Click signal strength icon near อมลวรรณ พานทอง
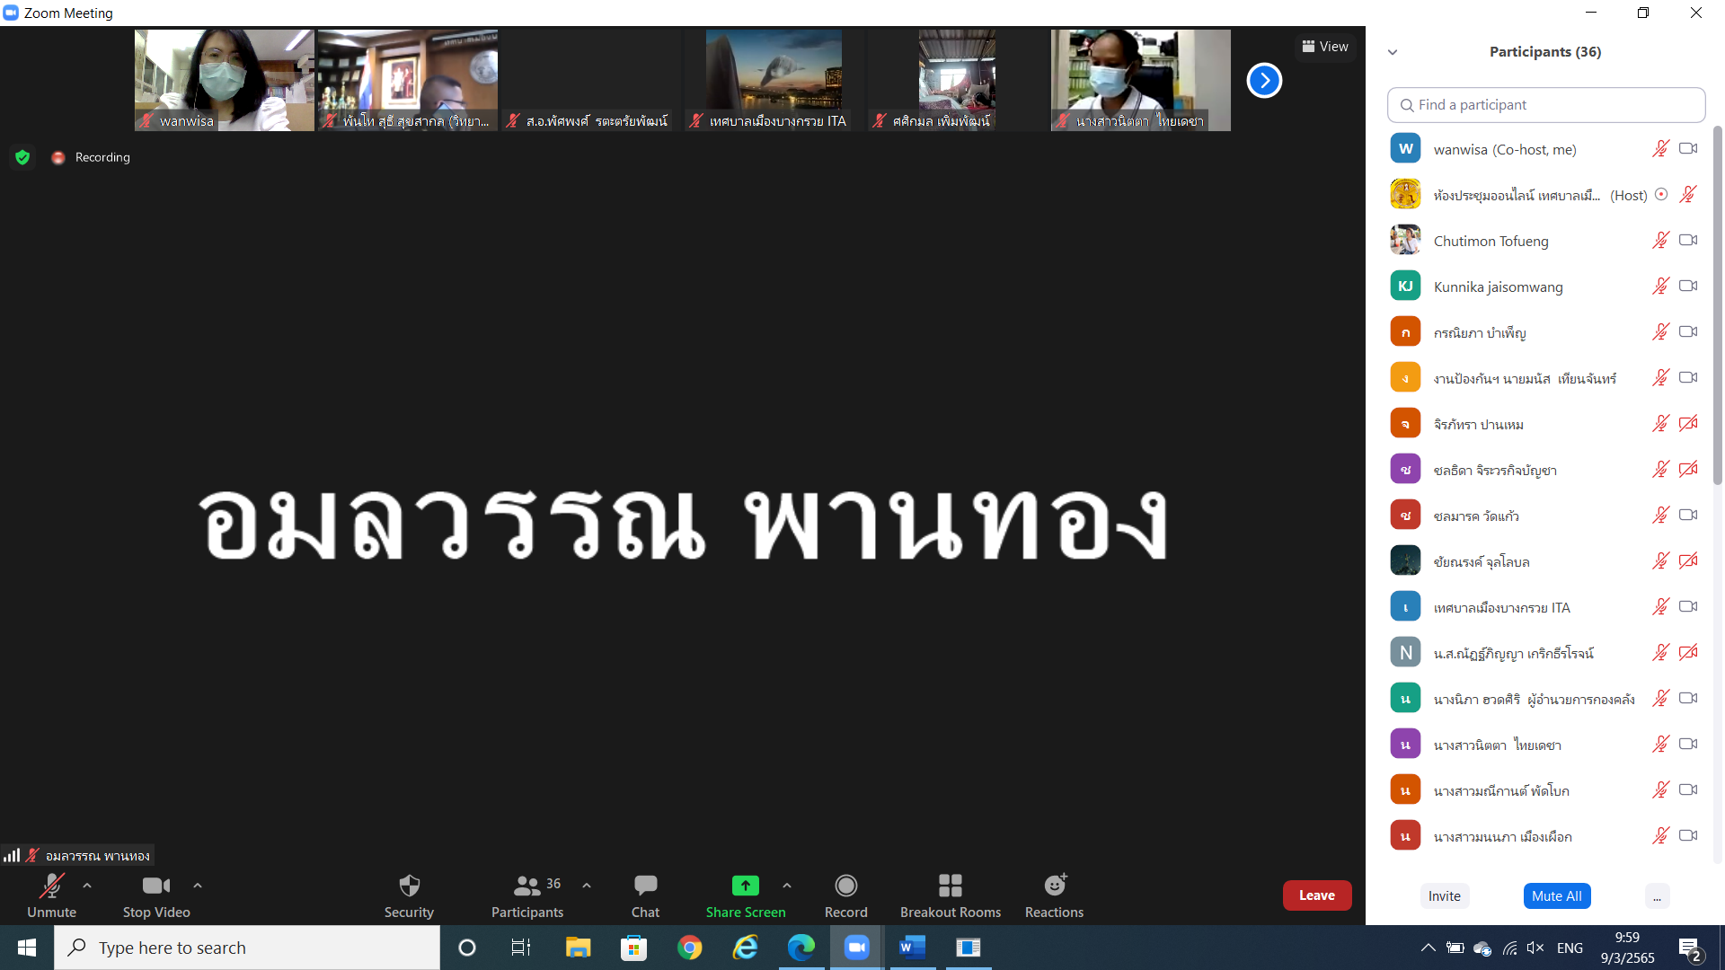The image size is (1725, 970). (12, 855)
